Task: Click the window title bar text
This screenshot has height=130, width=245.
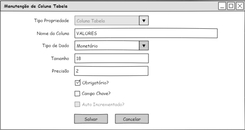Action: 36,6
